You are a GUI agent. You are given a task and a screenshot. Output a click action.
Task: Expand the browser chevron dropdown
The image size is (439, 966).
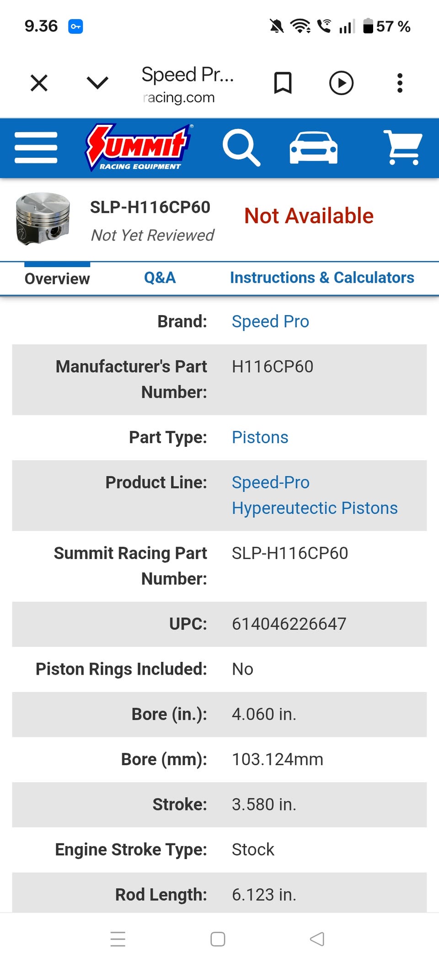click(97, 83)
